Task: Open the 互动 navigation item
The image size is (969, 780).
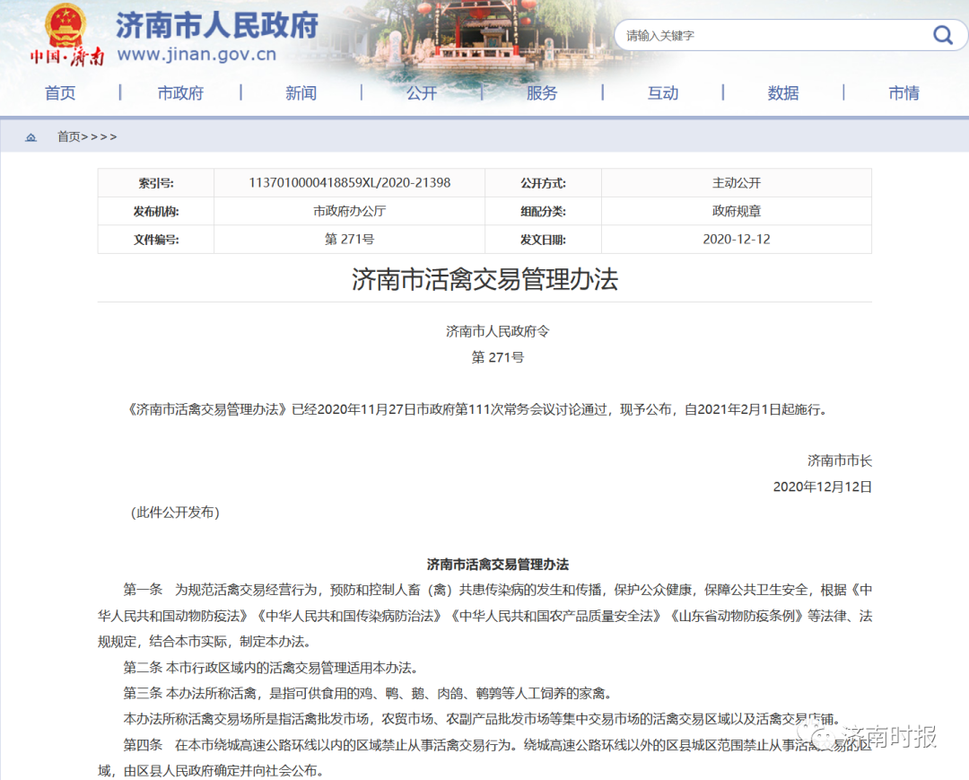Action: pos(662,92)
